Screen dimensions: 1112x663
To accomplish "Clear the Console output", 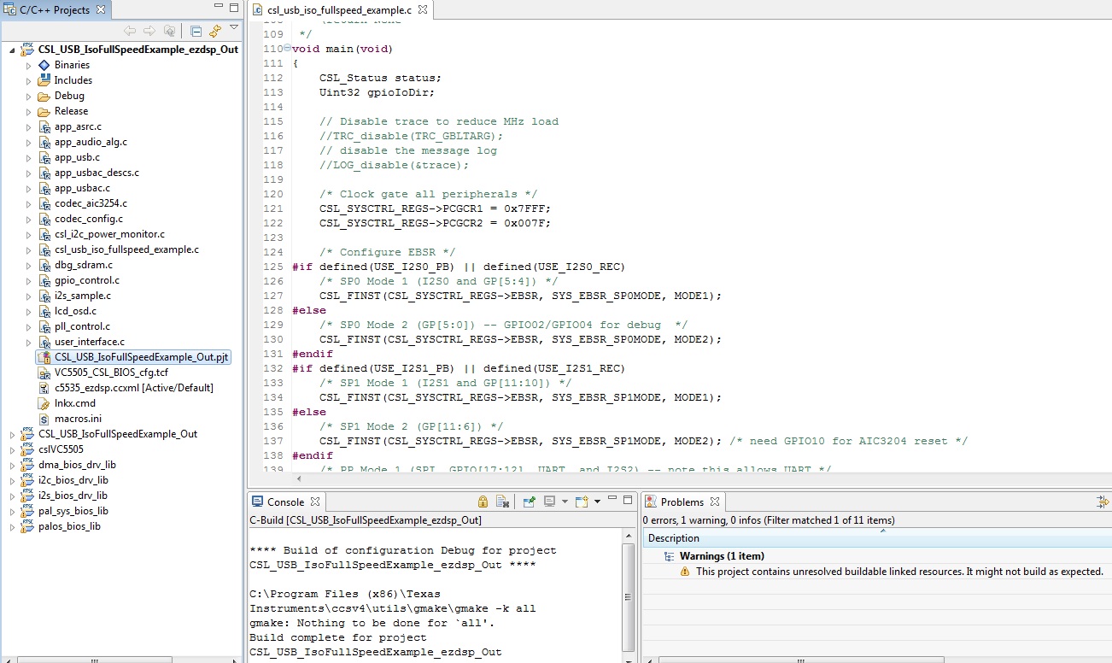I will (x=502, y=502).
